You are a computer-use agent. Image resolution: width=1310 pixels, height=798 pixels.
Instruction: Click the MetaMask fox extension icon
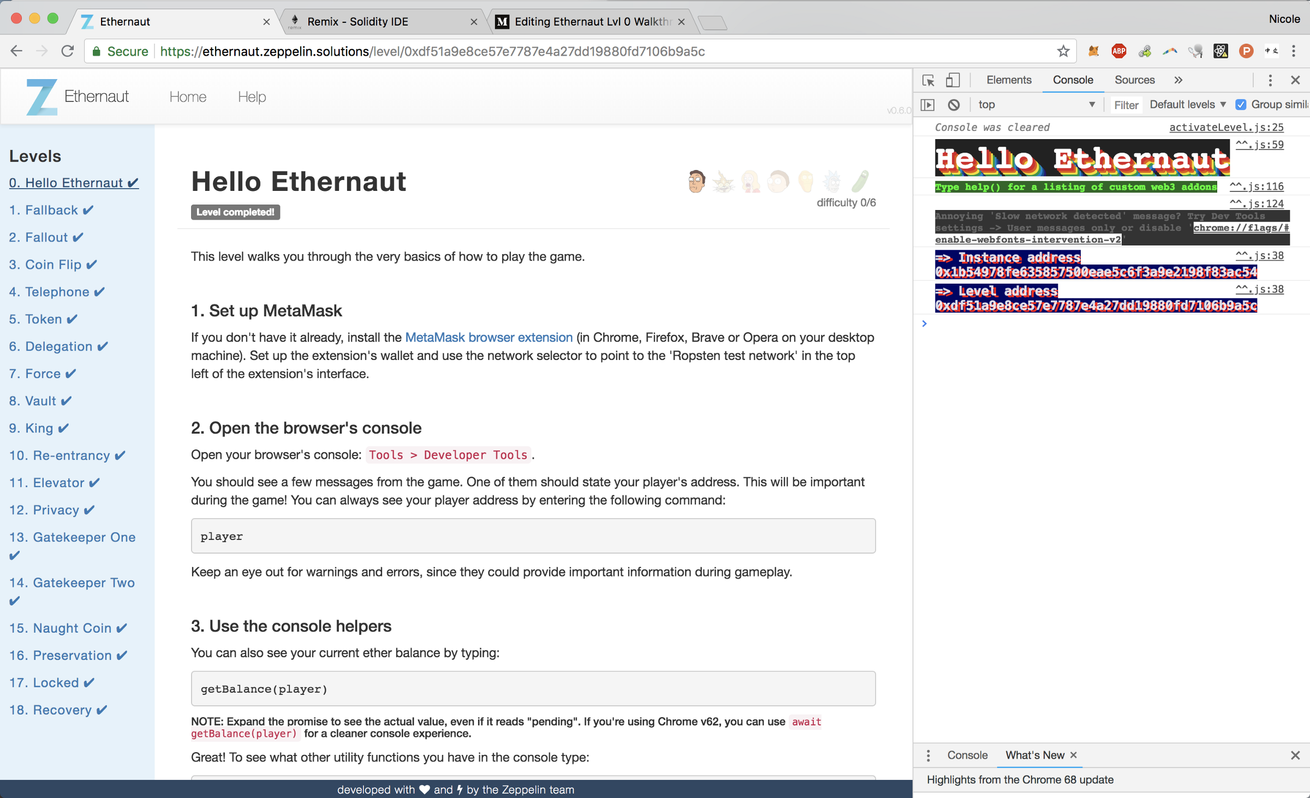[x=1093, y=51]
